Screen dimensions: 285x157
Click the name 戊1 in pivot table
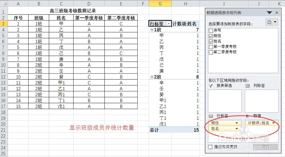point(160,124)
